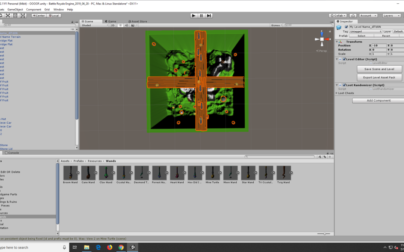The image size is (404, 252).
Task: Switch to the Asset Store tab
Action: tap(137, 21)
